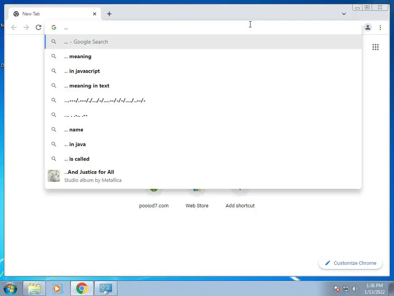Select the '... is called' suggestion
This screenshot has width=394, height=296.
(203, 159)
